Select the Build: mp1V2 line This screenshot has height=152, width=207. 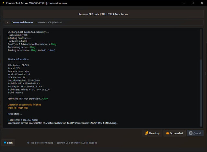16,92
